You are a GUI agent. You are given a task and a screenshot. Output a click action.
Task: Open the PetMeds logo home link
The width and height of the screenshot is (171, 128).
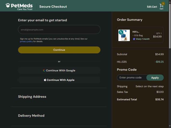[19, 7]
